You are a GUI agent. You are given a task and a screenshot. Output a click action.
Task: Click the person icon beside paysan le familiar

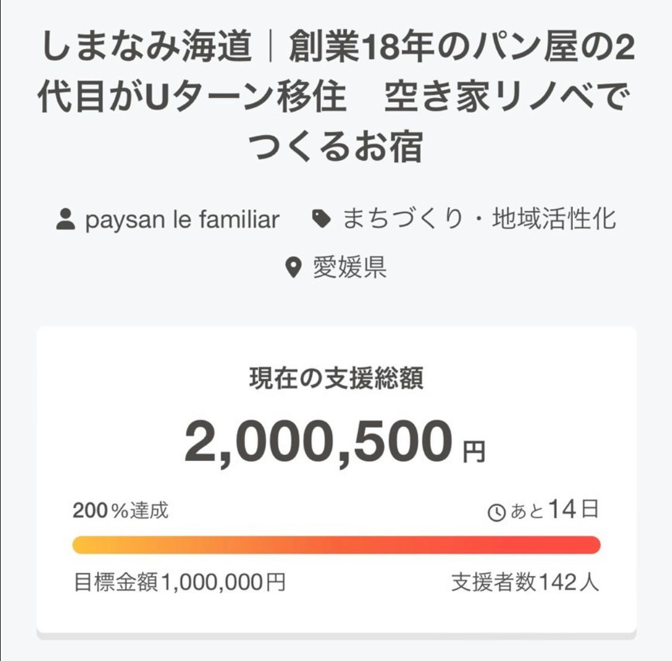[66, 219]
